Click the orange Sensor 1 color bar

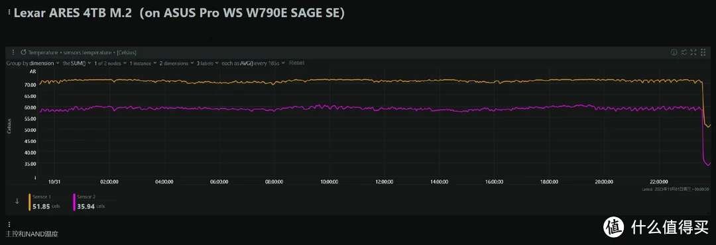pos(30,202)
